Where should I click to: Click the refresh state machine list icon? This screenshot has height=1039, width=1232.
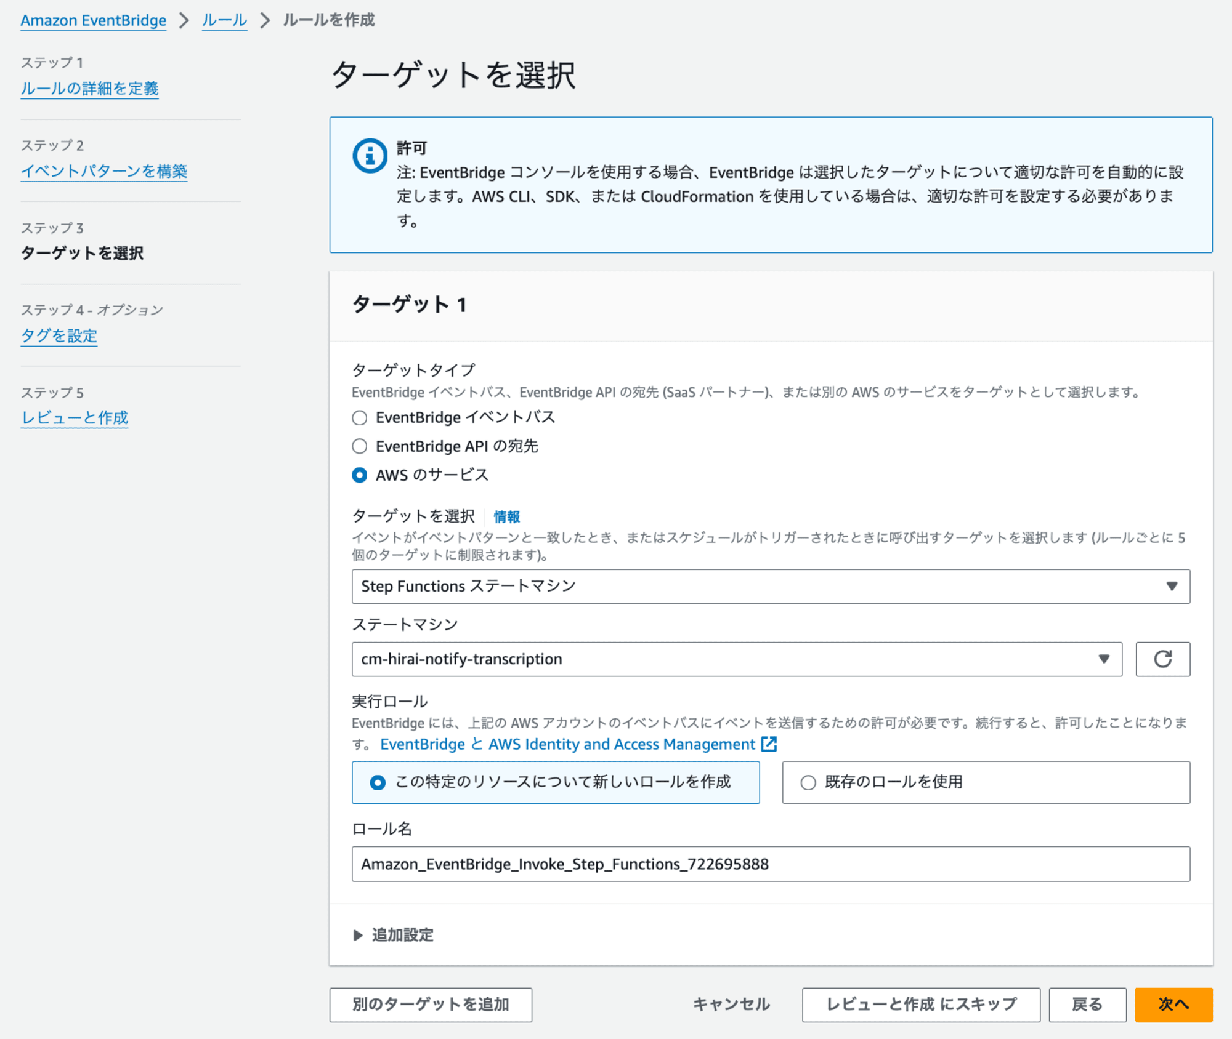pyautogui.click(x=1162, y=659)
